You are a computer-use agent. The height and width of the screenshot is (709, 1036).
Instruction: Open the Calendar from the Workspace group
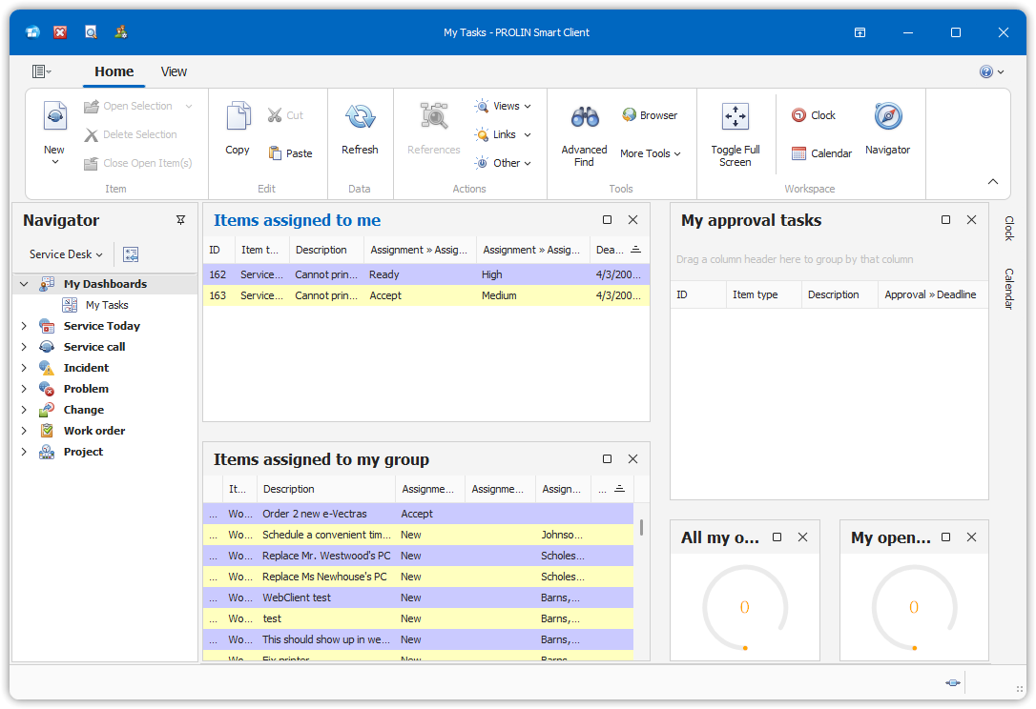pyautogui.click(x=821, y=153)
